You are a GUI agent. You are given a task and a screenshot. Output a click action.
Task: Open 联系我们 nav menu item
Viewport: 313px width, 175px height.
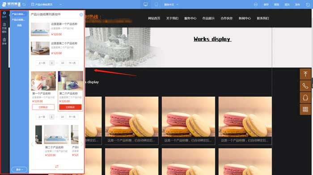point(263,18)
